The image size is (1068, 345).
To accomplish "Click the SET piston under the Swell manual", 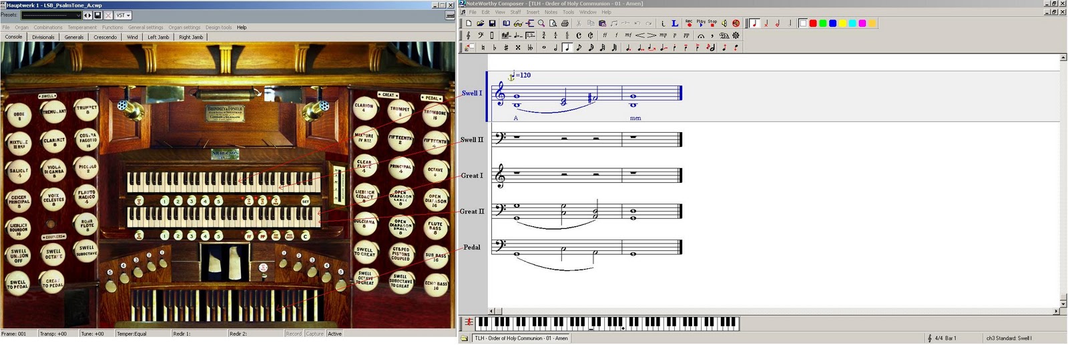I will pyautogui.click(x=306, y=201).
